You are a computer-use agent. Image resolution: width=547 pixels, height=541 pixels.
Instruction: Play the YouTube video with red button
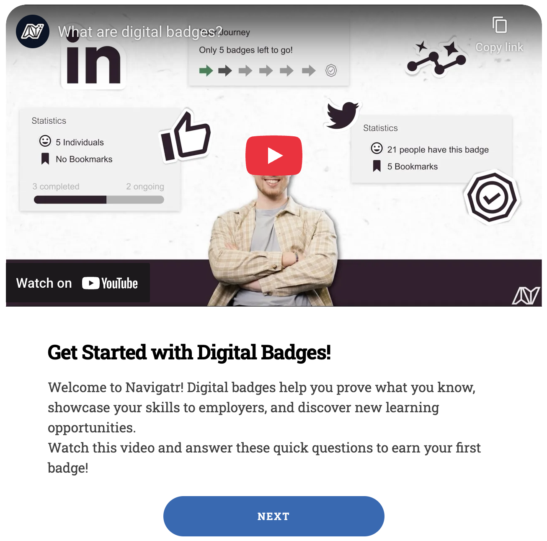(x=273, y=156)
